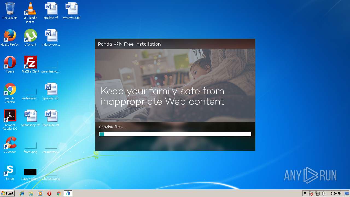The height and width of the screenshot is (197, 350).
Task: Click the 5:24 PM clock
Action: click(x=336, y=193)
